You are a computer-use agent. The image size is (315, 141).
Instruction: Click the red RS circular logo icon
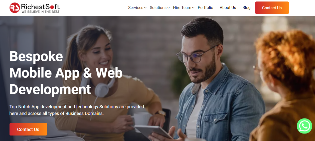point(15,8)
